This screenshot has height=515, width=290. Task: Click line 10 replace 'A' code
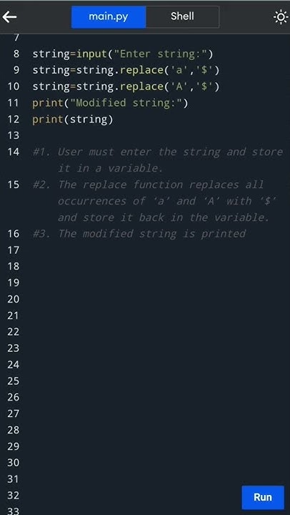tap(126, 87)
